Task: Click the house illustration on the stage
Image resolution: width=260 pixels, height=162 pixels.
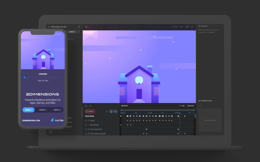Action: pos(139,84)
